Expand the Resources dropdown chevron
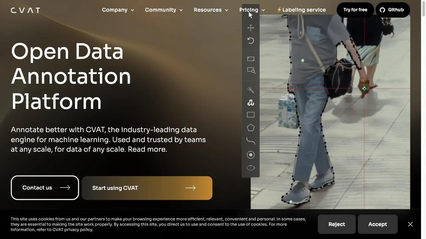The width and height of the screenshot is (426, 239). click(227, 10)
